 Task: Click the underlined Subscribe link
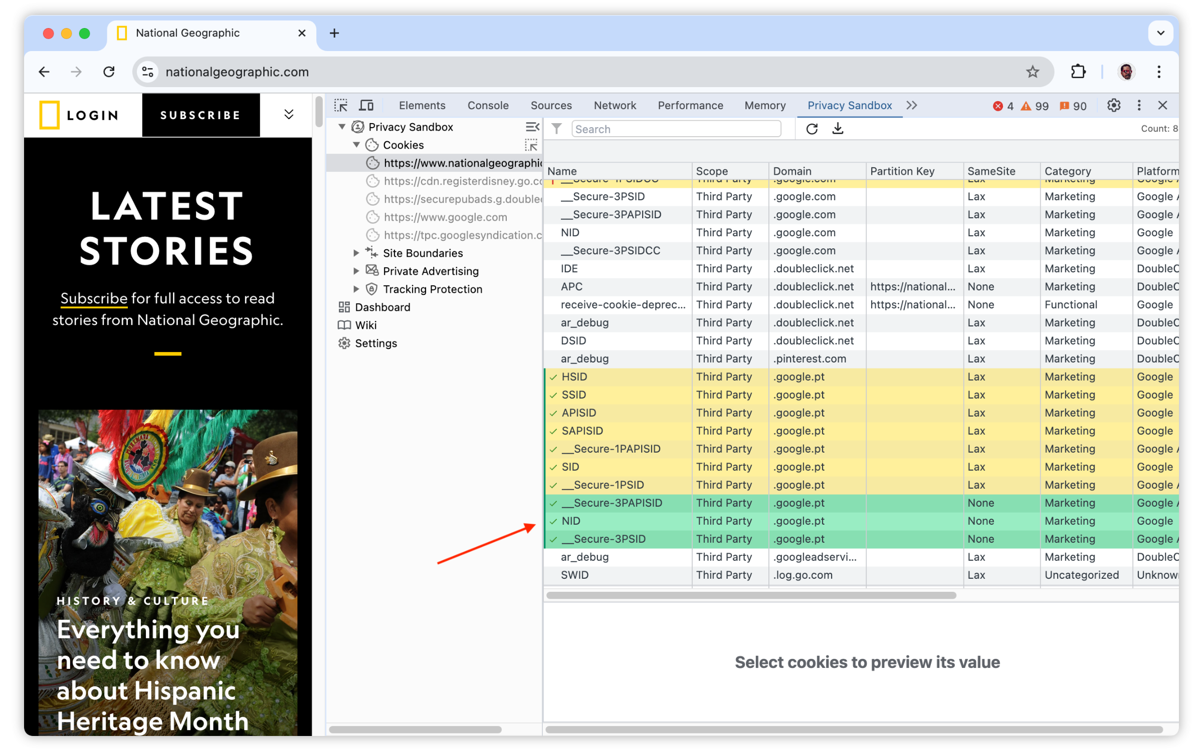[x=94, y=298]
